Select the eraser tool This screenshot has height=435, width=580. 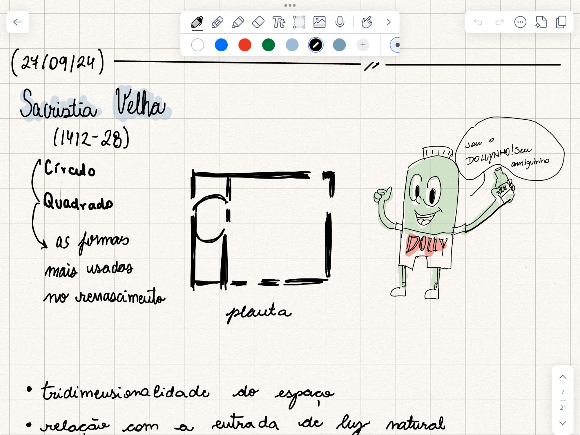point(258,22)
